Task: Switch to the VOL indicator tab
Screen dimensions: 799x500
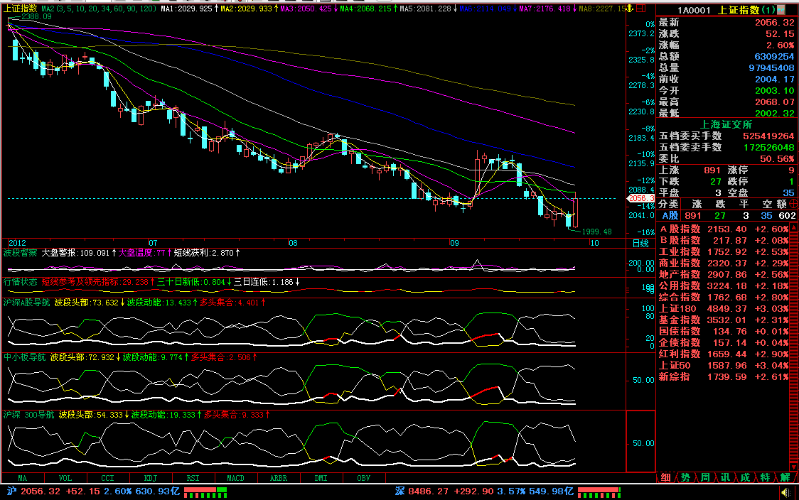Action: 65,478
